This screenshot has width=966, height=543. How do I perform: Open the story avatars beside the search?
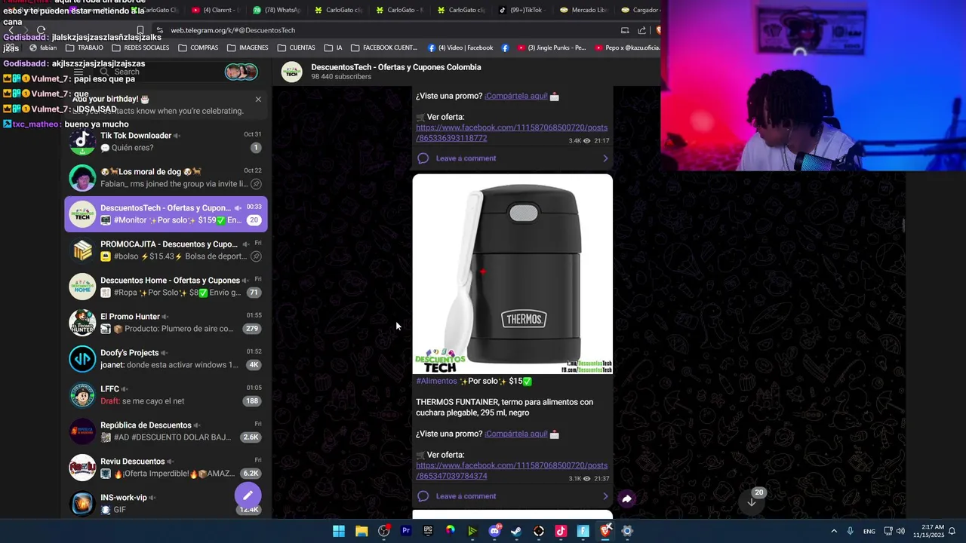[241, 72]
